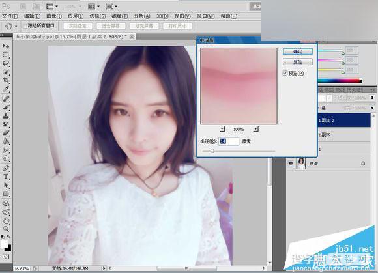Zoom out dialog preview with minus button

(x=222, y=129)
